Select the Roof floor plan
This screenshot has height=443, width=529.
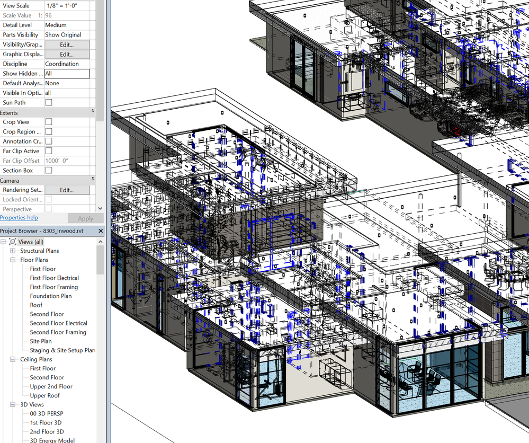tap(36, 305)
